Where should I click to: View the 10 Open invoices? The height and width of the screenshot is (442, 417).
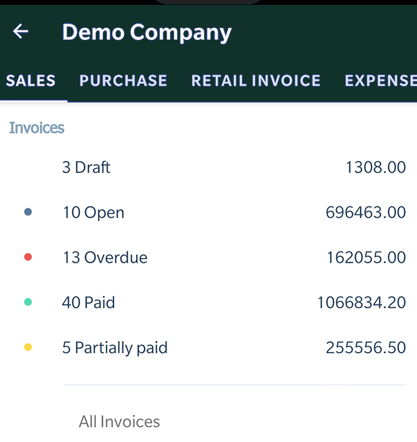93,212
